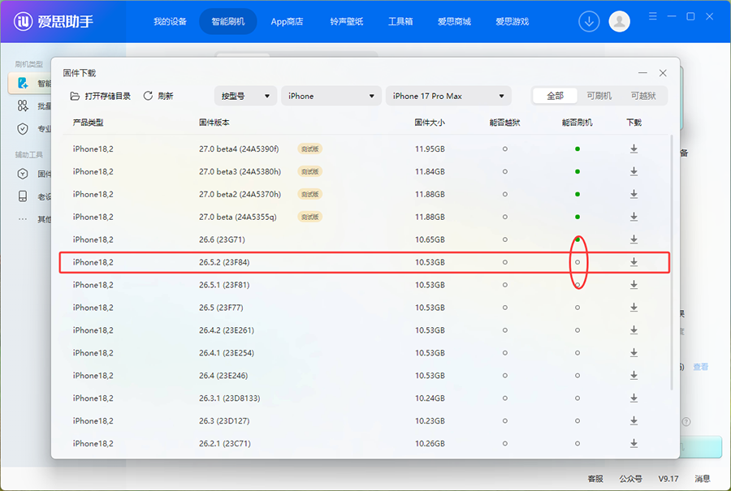
Task: Download firmware 26.3 (23D127)
Action: (x=634, y=420)
